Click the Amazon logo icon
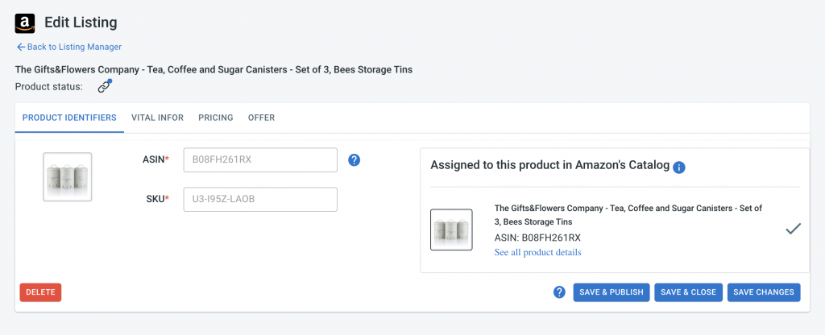The image size is (825, 335). click(x=25, y=23)
